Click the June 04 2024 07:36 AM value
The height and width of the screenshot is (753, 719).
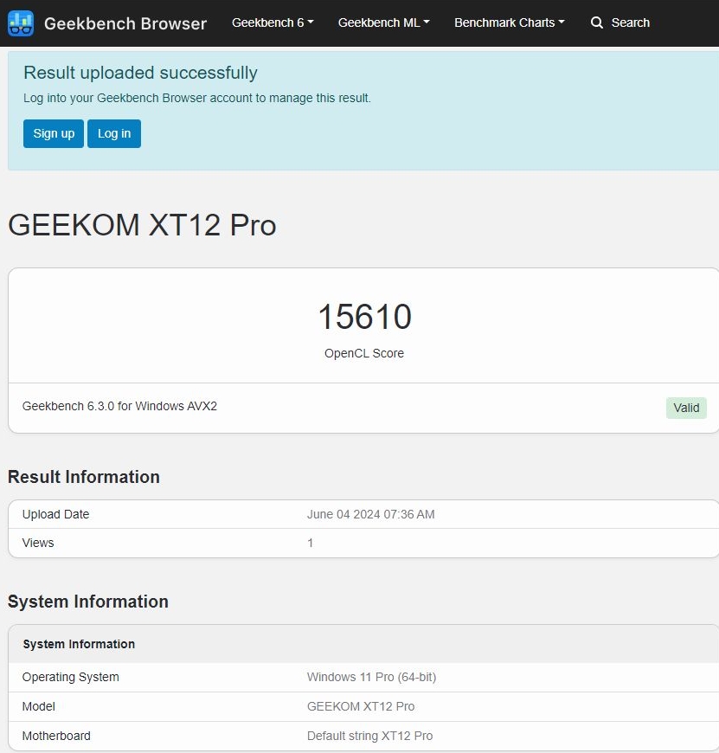tap(370, 514)
